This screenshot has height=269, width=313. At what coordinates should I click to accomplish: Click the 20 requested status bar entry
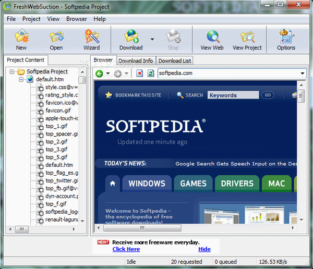[186, 262]
